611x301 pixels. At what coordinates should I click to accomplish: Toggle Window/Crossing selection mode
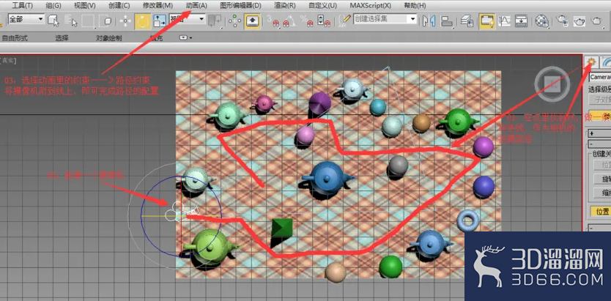point(105,21)
